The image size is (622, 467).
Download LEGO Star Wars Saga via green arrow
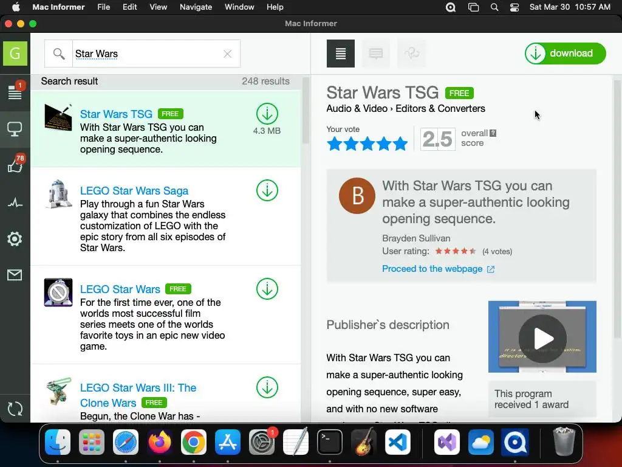pos(267,190)
